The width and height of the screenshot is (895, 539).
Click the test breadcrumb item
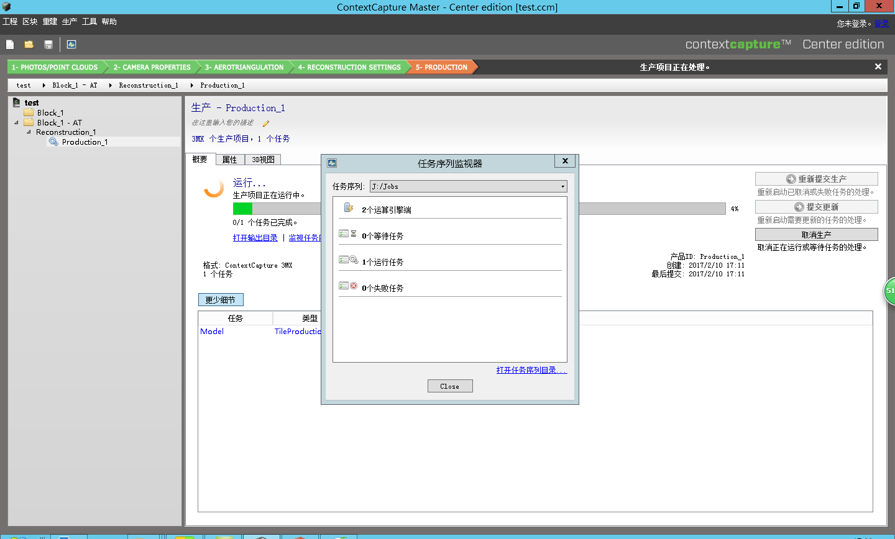[x=24, y=85]
